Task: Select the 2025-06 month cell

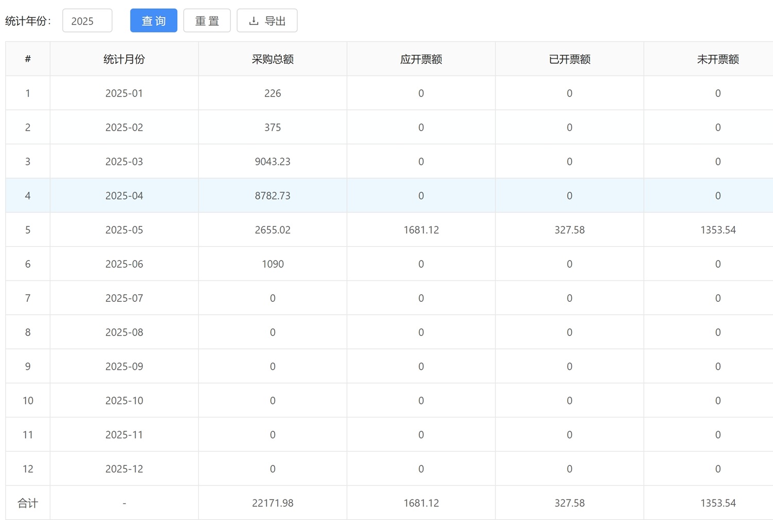Action: 124,264
